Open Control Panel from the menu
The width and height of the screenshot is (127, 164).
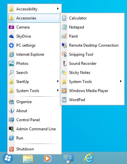(x=34, y=120)
